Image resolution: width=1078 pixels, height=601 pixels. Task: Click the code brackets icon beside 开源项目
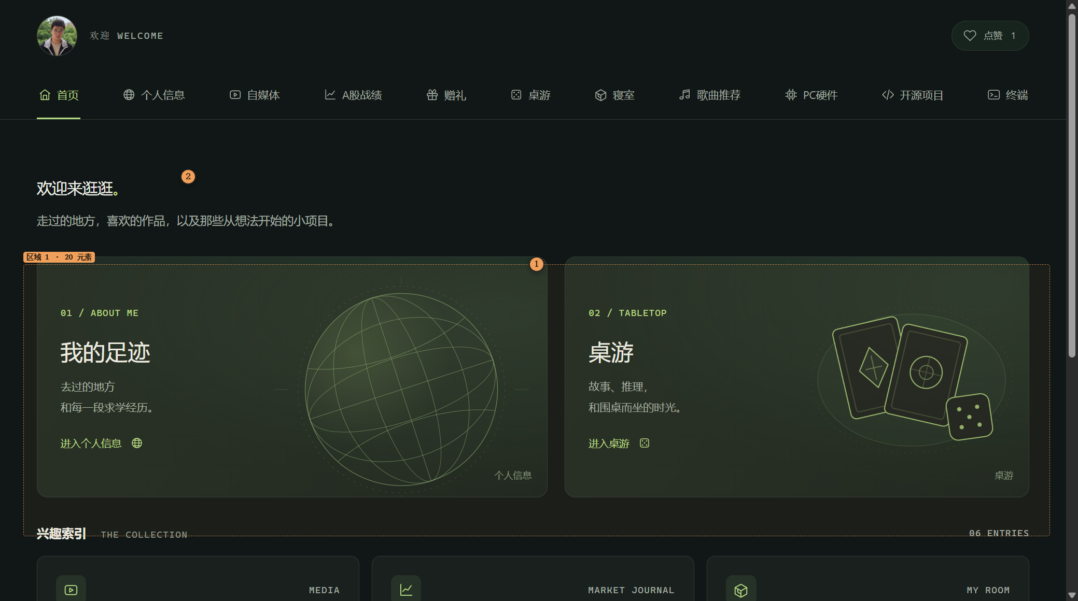click(x=888, y=95)
